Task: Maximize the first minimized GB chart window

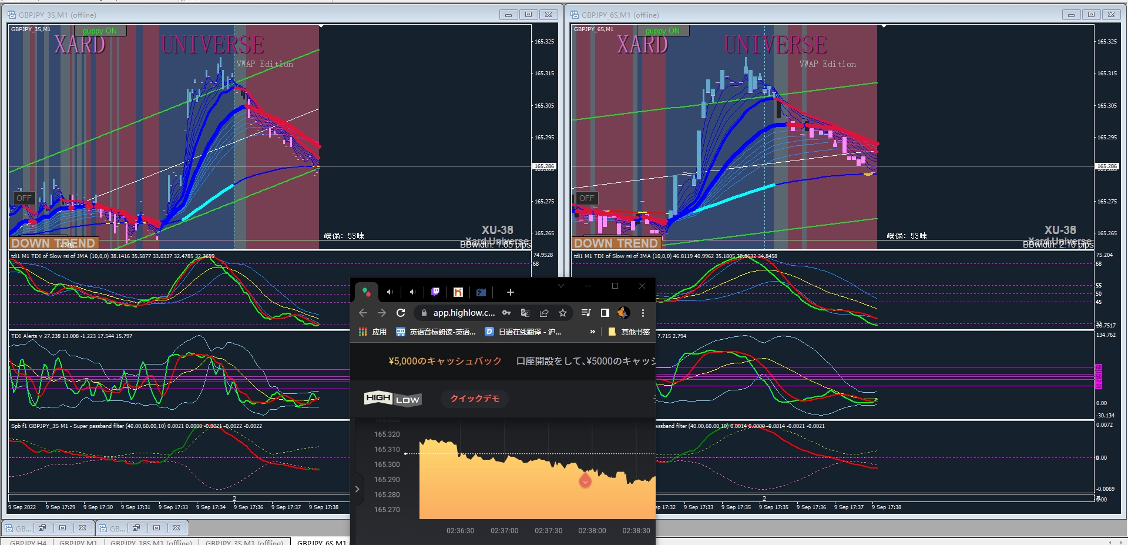Action: pyautogui.click(x=62, y=528)
